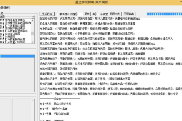
Task: Select 游戏重甲装备武器描述 list entry
Action: 15,23
